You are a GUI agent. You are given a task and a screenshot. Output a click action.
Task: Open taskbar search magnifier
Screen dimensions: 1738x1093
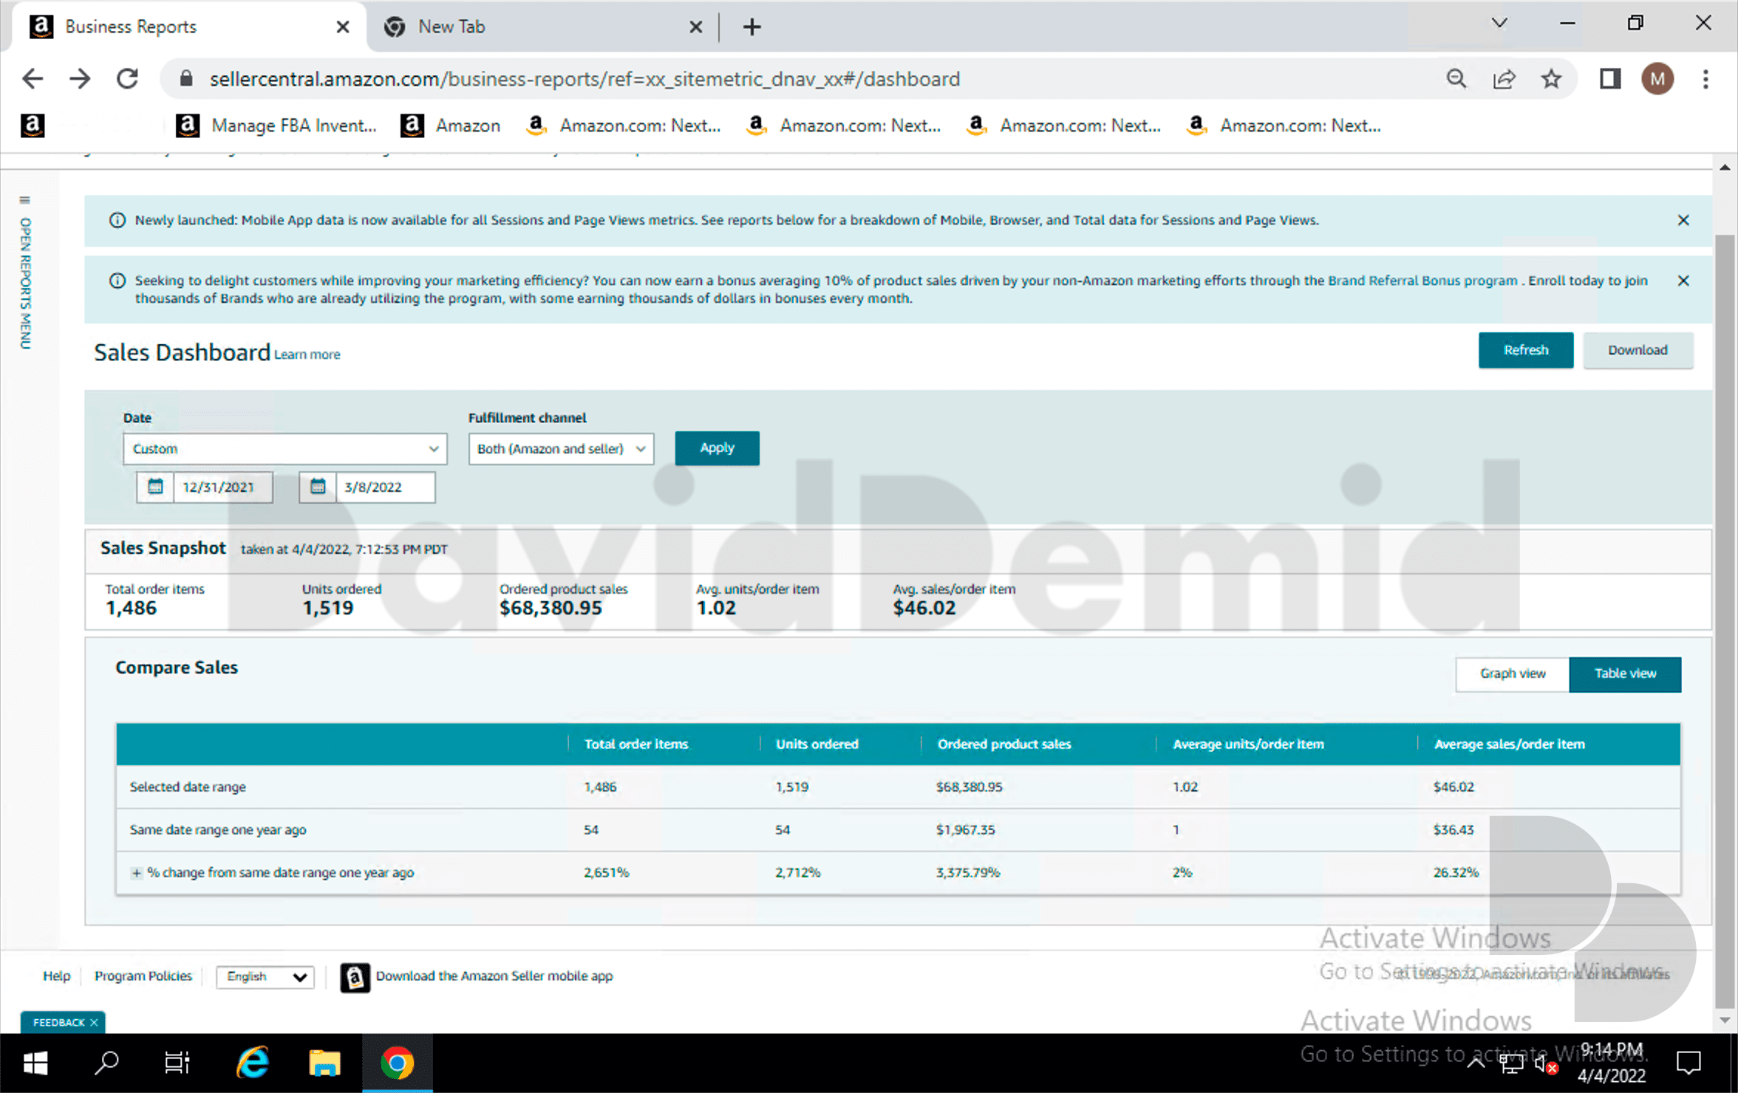point(107,1063)
